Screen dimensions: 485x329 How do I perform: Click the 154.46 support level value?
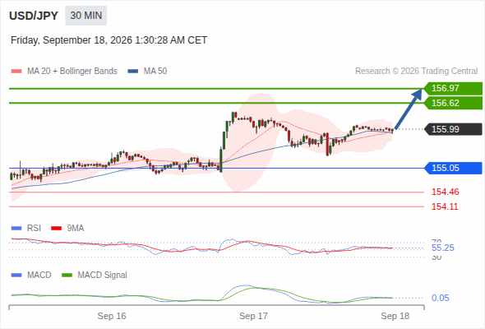click(x=445, y=192)
